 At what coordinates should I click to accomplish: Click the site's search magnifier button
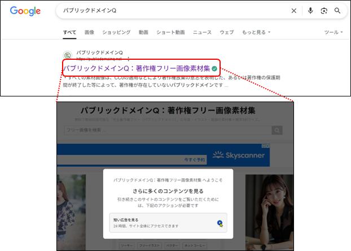coord(277,130)
